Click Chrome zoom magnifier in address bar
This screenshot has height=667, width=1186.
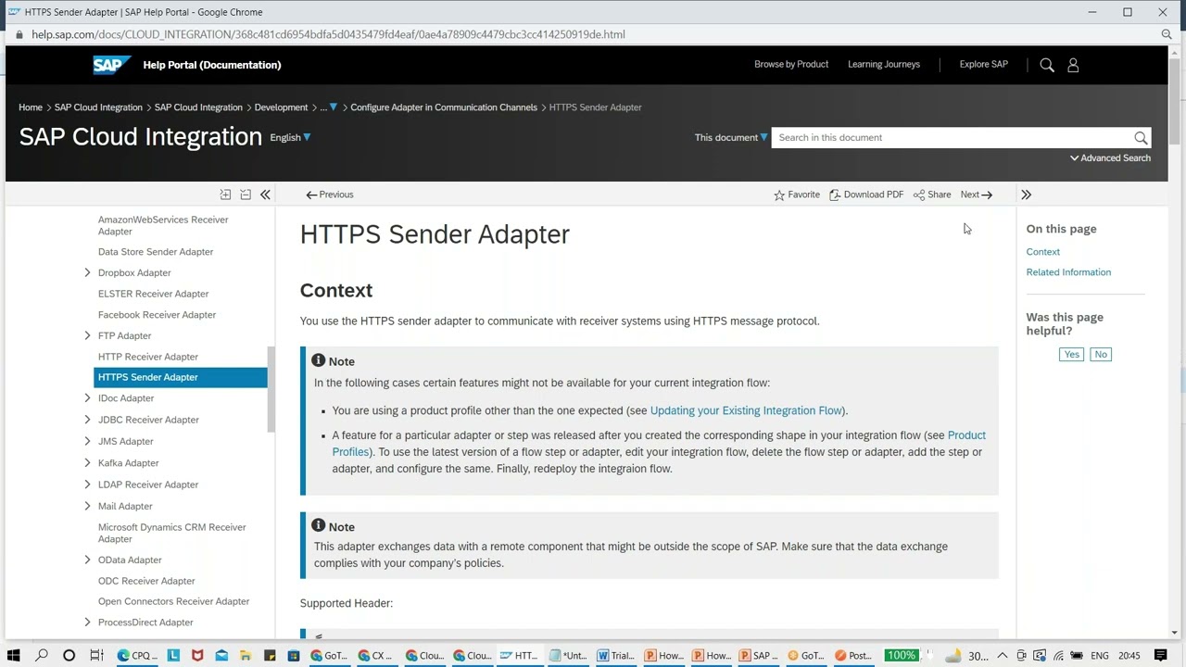click(1167, 34)
